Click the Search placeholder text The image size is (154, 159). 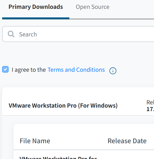[28, 34]
